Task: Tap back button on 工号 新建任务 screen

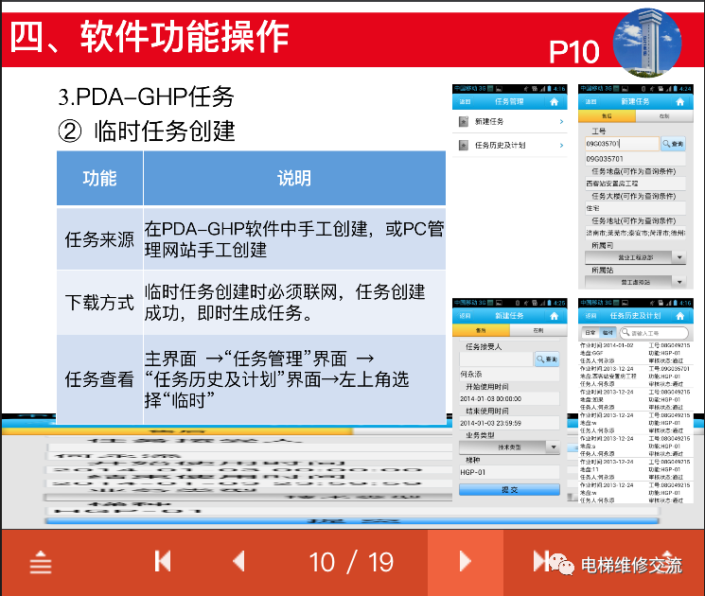Action: click(590, 102)
